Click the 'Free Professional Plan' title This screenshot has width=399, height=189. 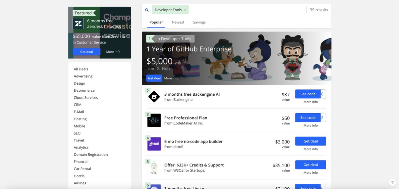click(x=186, y=118)
